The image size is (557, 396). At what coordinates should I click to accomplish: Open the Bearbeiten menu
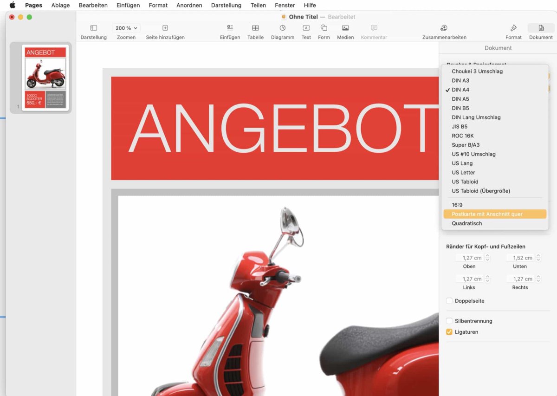click(93, 5)
